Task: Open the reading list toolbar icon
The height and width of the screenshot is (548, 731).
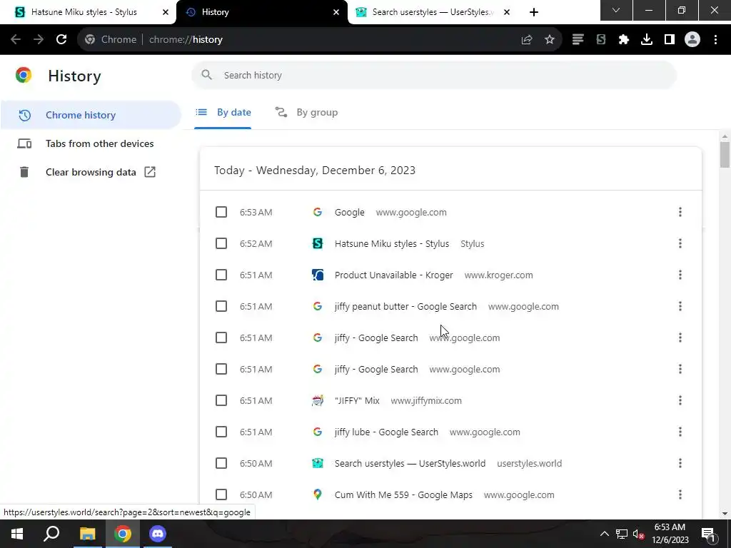Action: click(578, 40)
